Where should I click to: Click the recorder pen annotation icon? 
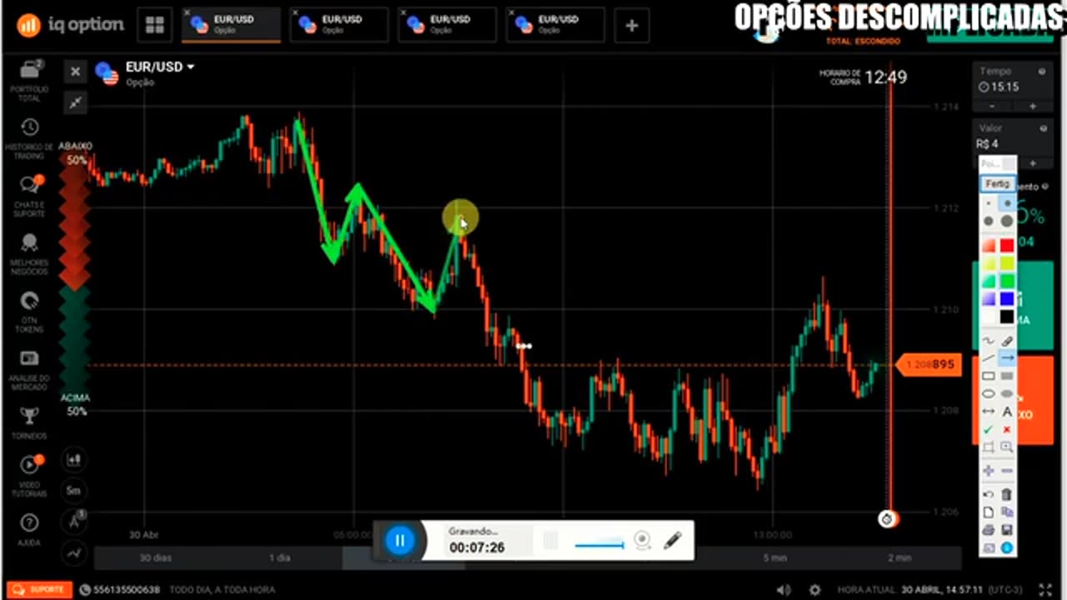click(673, 540)
